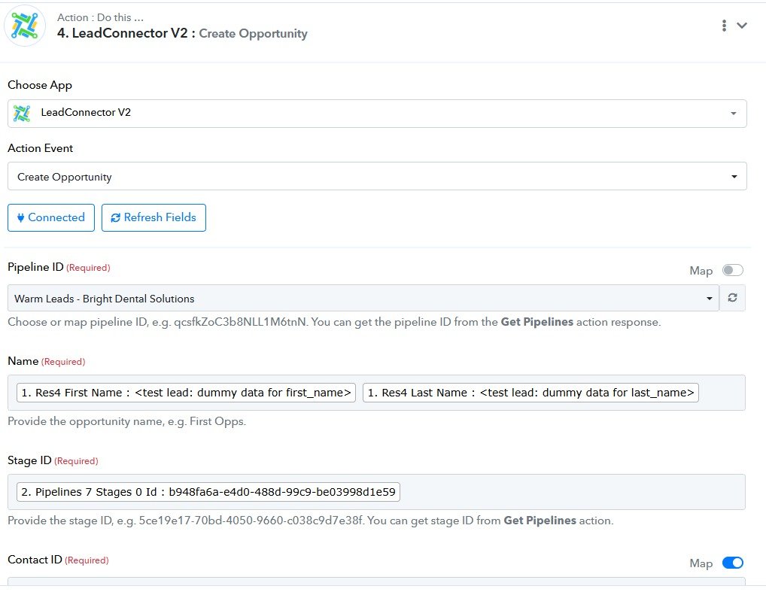The width and height of the screenshot is (766, 592).
Task: Disable the Map toggle for Contact ID
Action: tap(732, 563)
